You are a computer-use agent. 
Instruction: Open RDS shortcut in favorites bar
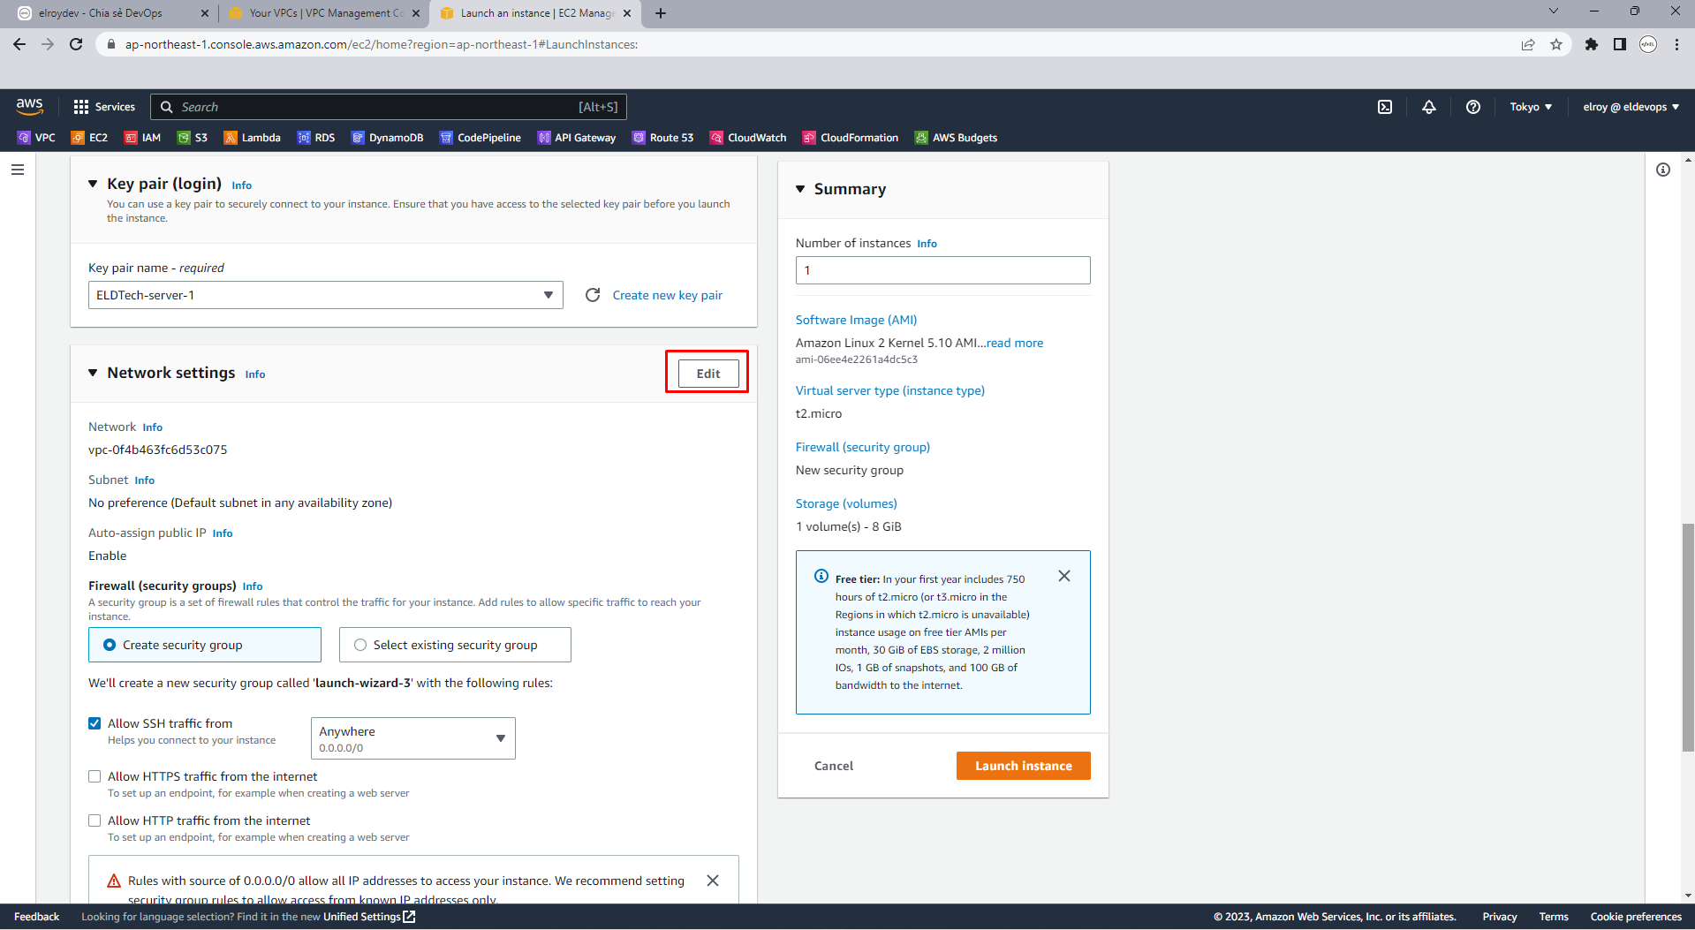point(316,138)
